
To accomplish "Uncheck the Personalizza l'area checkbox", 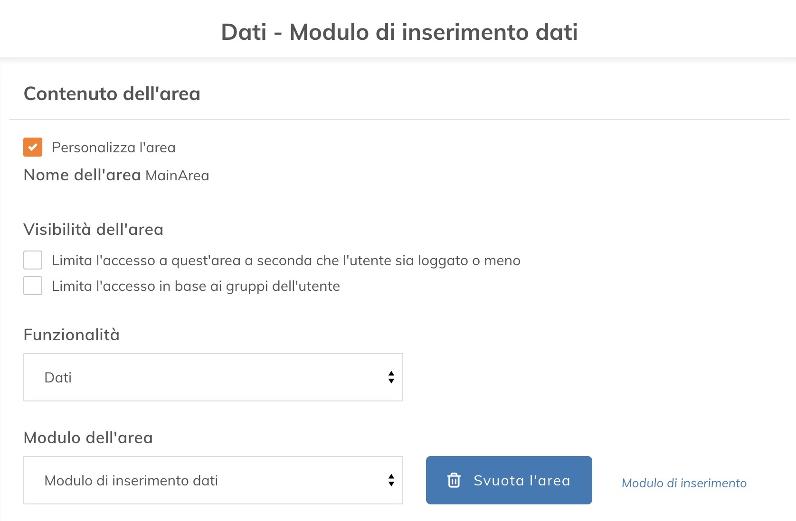I will (33, 147).
